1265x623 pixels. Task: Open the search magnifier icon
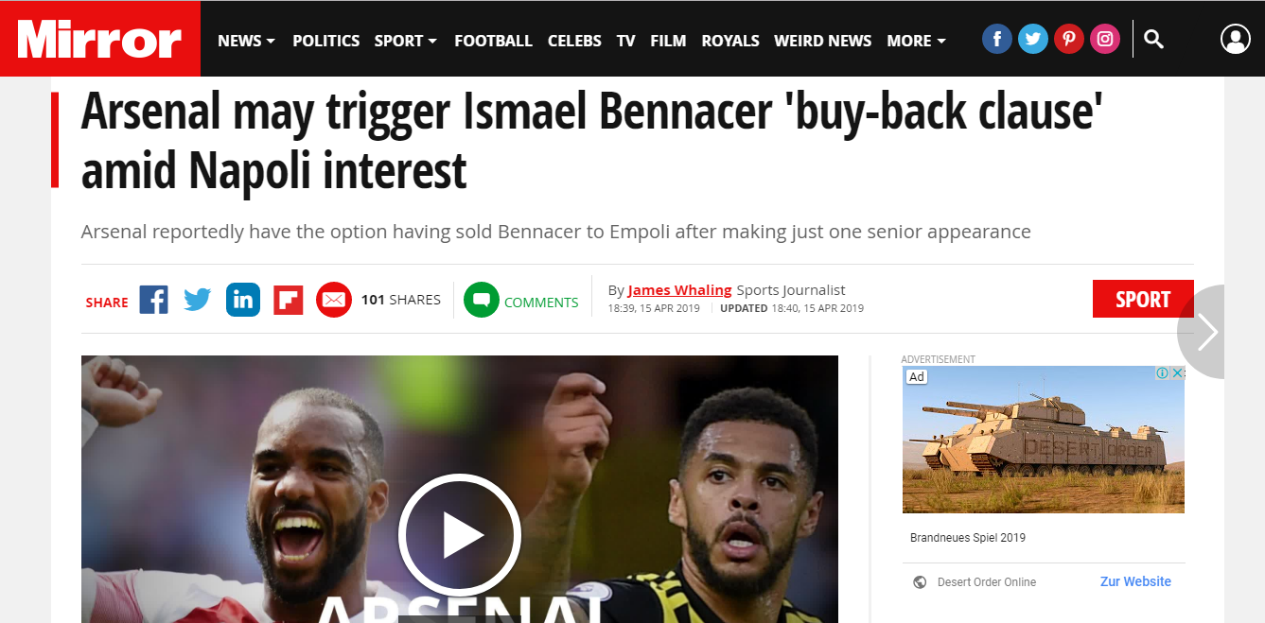(x=1153, y=39)
